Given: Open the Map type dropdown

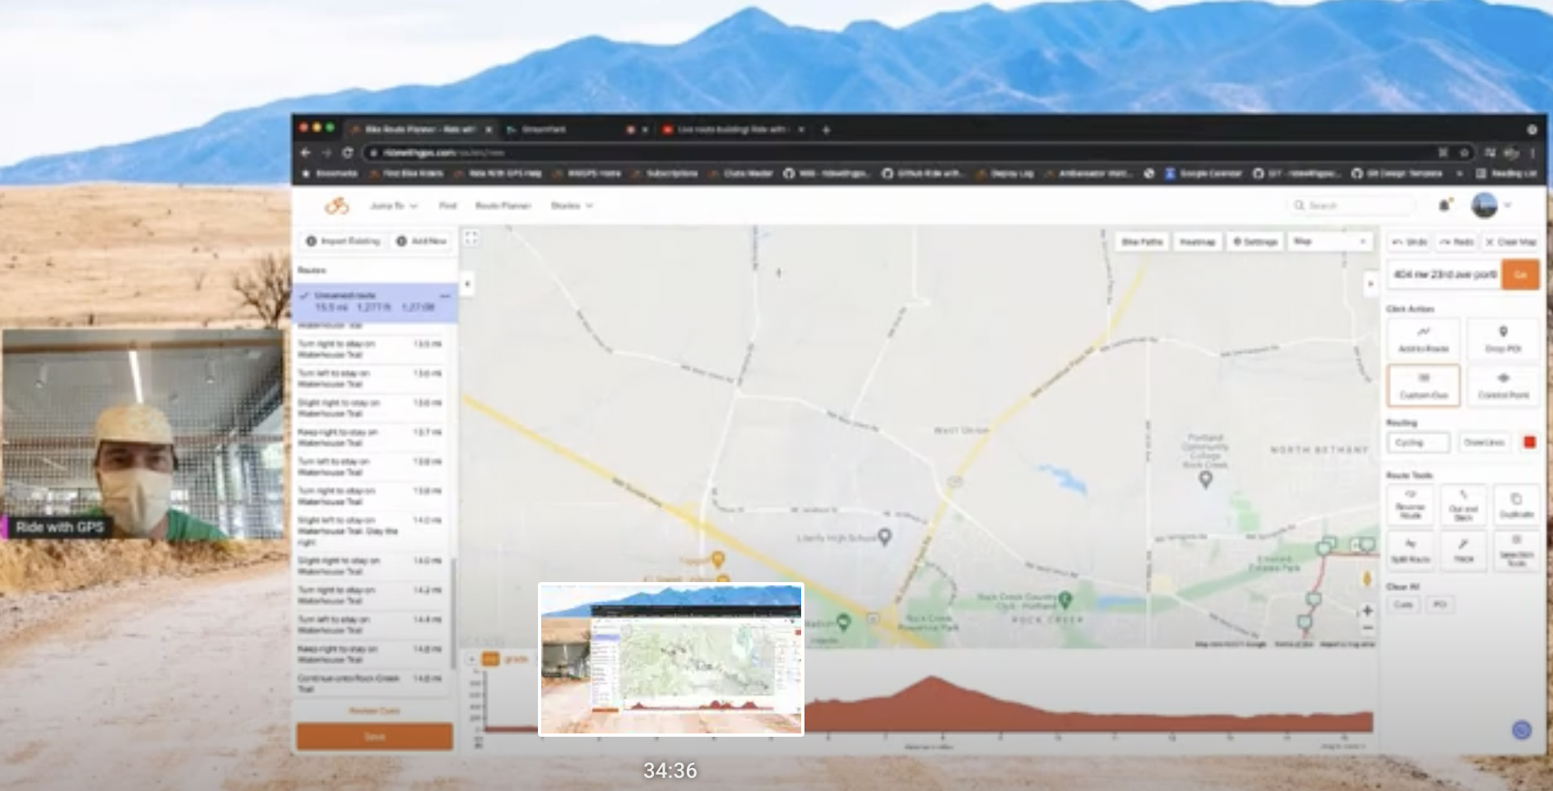Looking at the screenshot, I should tap(1330, 242).
